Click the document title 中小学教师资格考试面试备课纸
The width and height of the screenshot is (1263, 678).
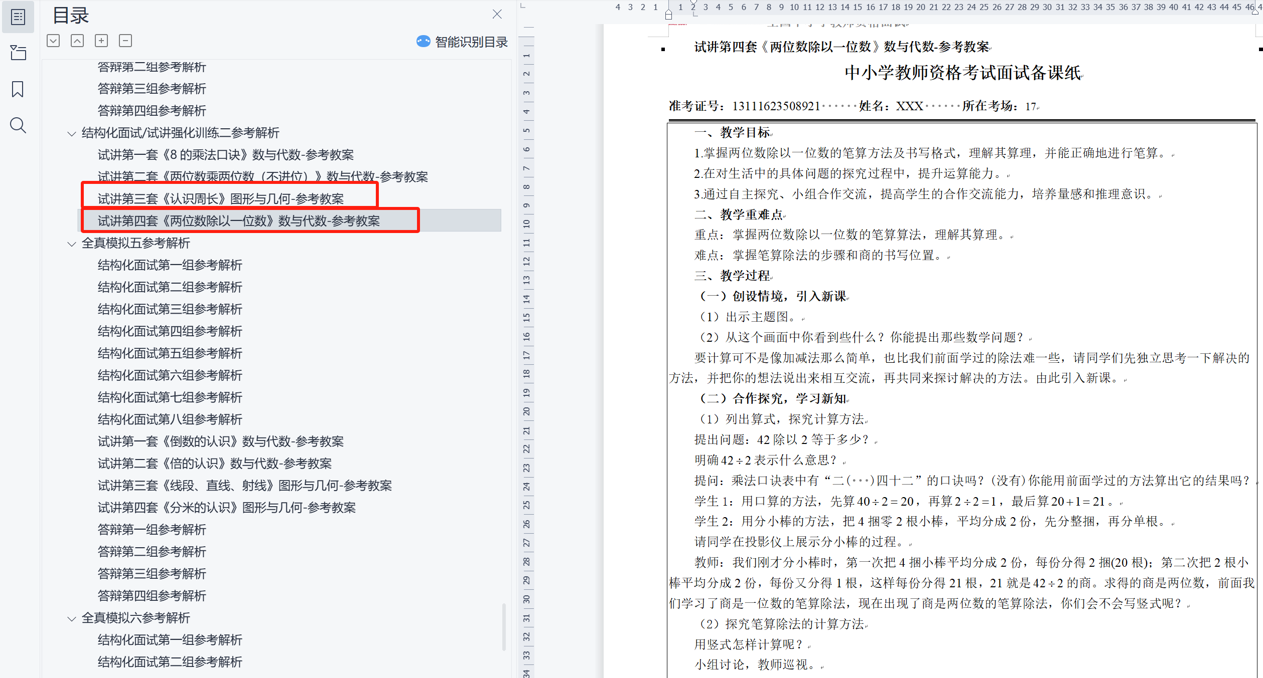point(962,73)
